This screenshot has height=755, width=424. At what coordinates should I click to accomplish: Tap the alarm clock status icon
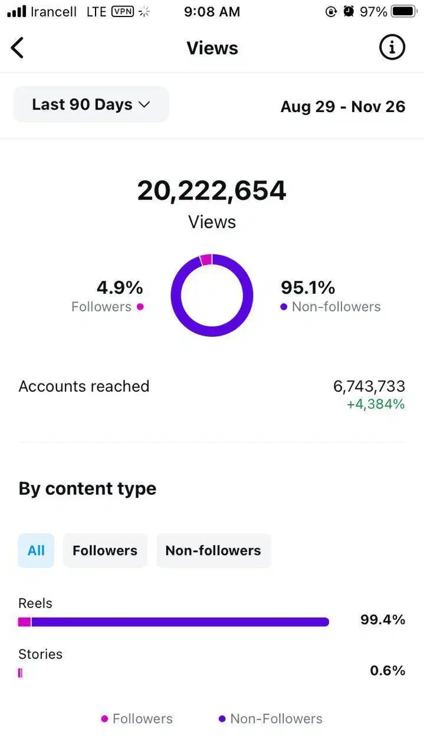(349, 12)
